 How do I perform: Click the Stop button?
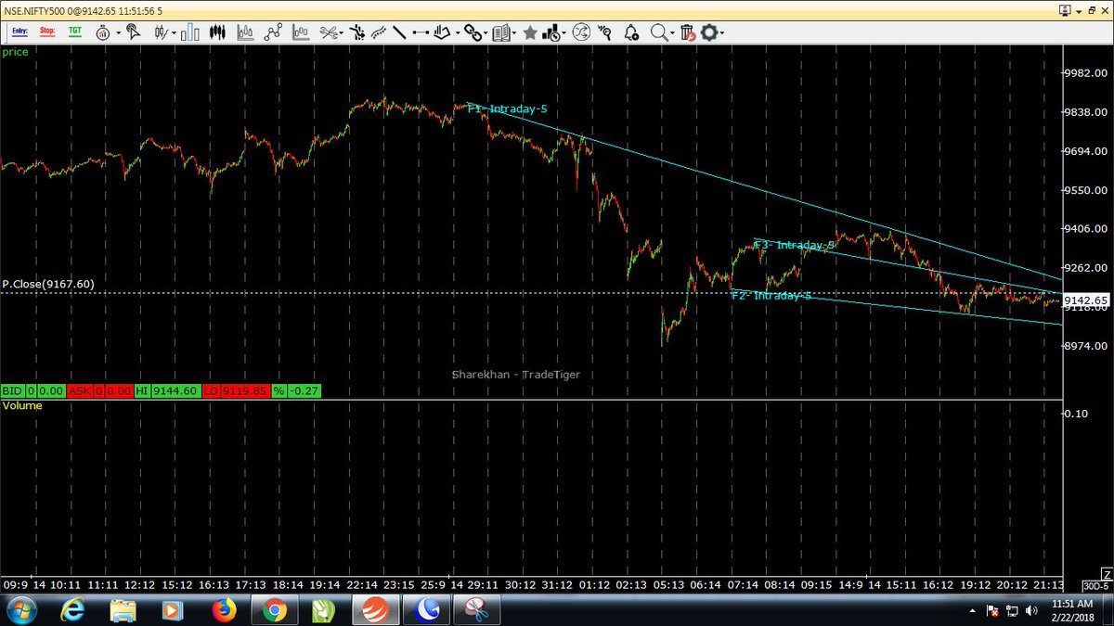pyautogui.click(x=46, y=32)
